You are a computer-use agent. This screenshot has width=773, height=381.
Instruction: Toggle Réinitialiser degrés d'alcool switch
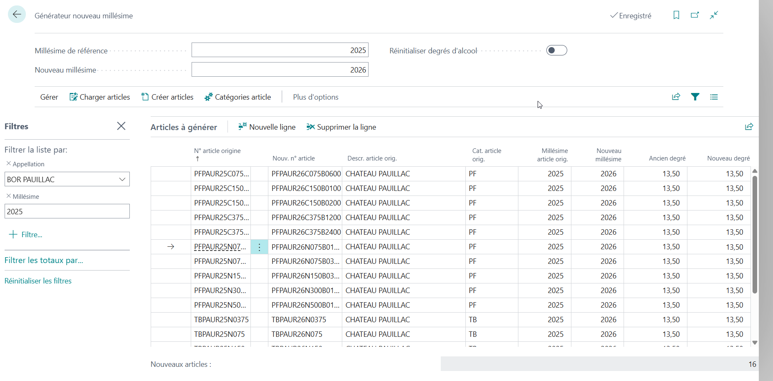point(557,50)
